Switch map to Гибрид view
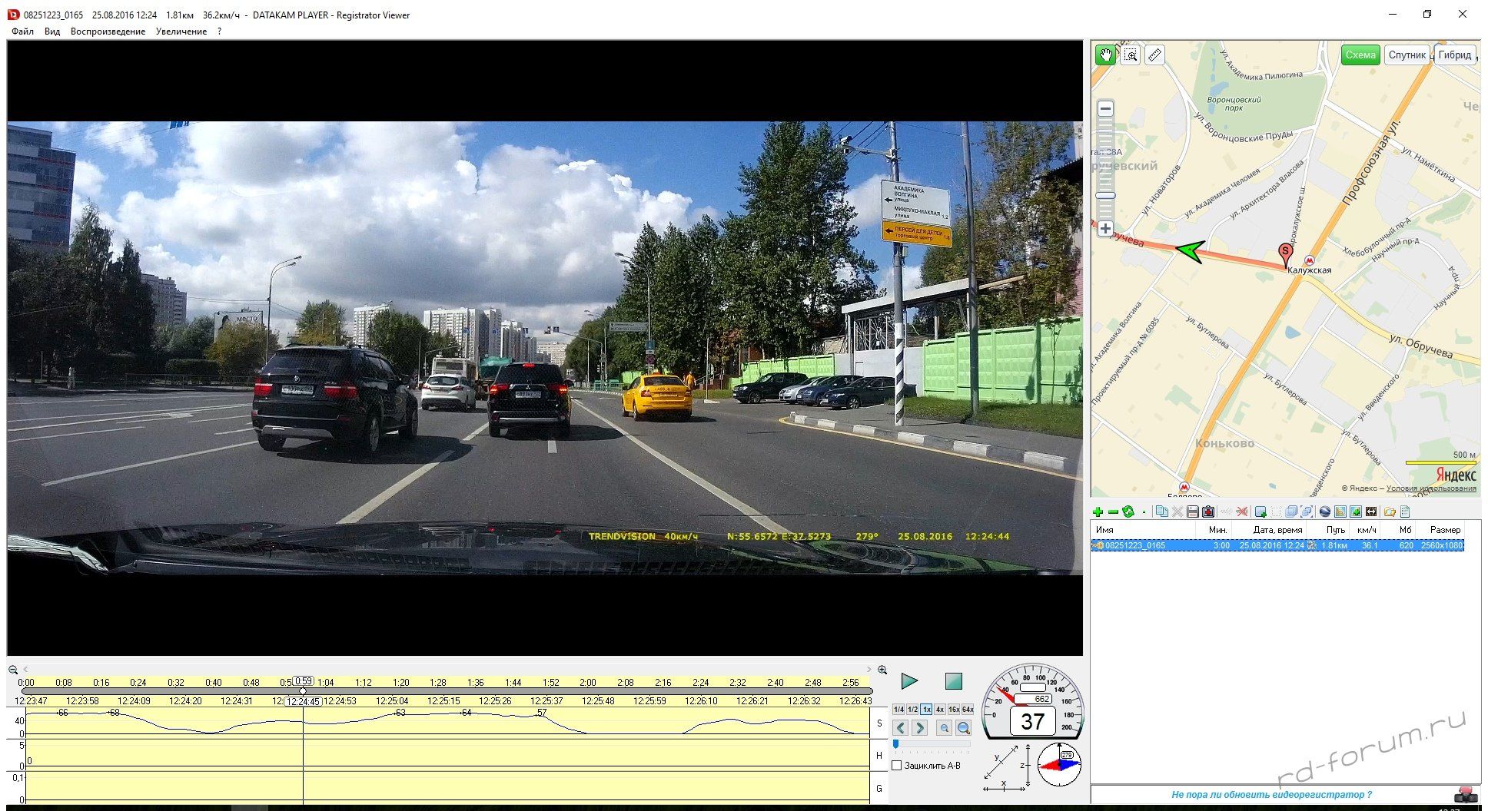Viewport: 1488px width, 811px height. coord(1455,55)
